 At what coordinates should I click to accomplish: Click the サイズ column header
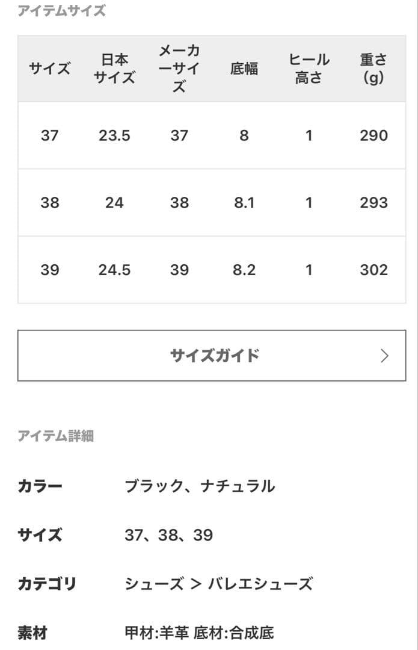point(51,68)
